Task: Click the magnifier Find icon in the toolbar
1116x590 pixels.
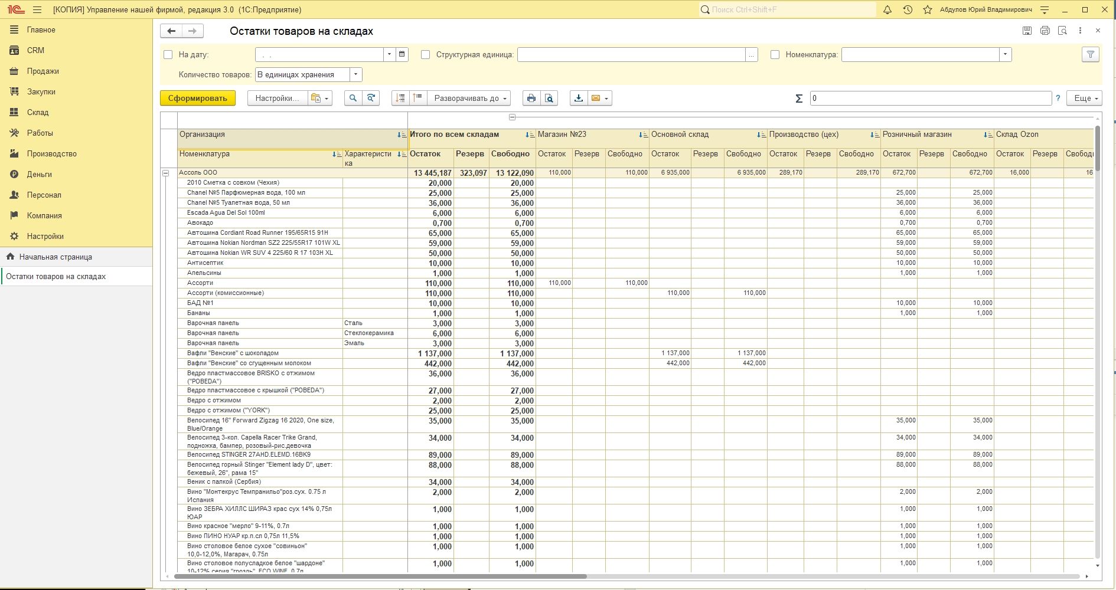Action: (353, 98)
